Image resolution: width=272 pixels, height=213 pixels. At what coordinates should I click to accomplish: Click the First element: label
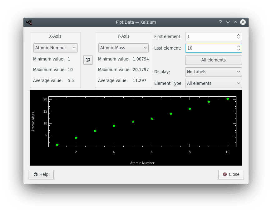point(168,36)
